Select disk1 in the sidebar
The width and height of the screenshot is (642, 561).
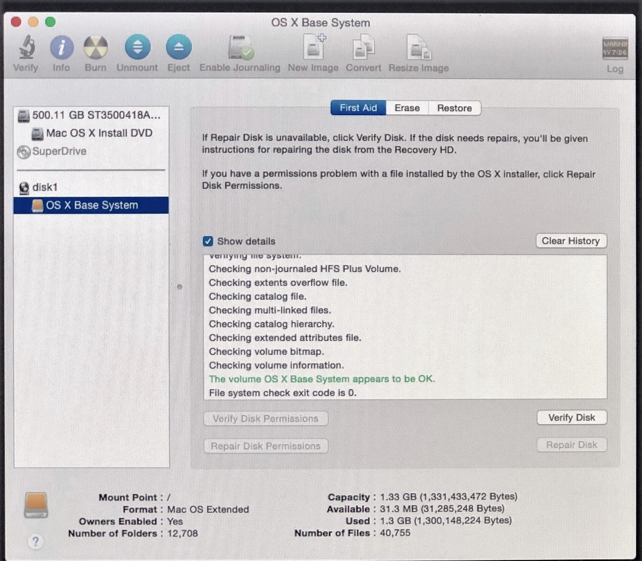(x=92, y=187)
